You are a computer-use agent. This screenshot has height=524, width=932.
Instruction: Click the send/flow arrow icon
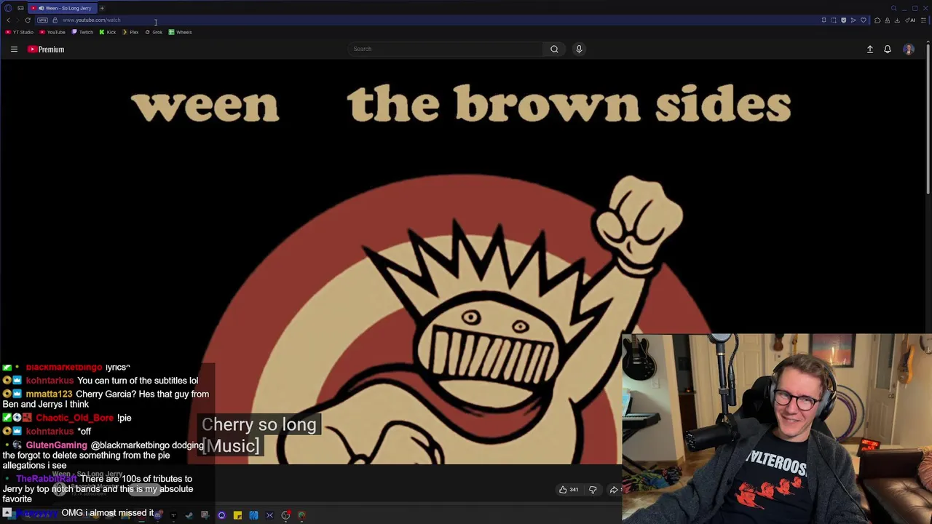tap(853, 20)
